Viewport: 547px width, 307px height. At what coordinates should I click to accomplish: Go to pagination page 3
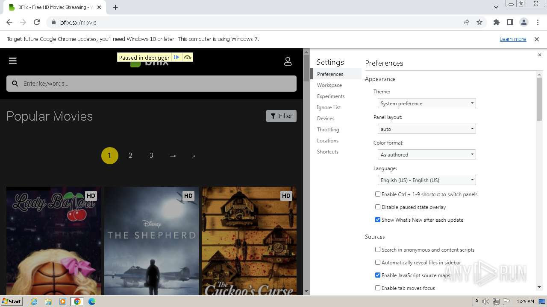tap(151, 156)
